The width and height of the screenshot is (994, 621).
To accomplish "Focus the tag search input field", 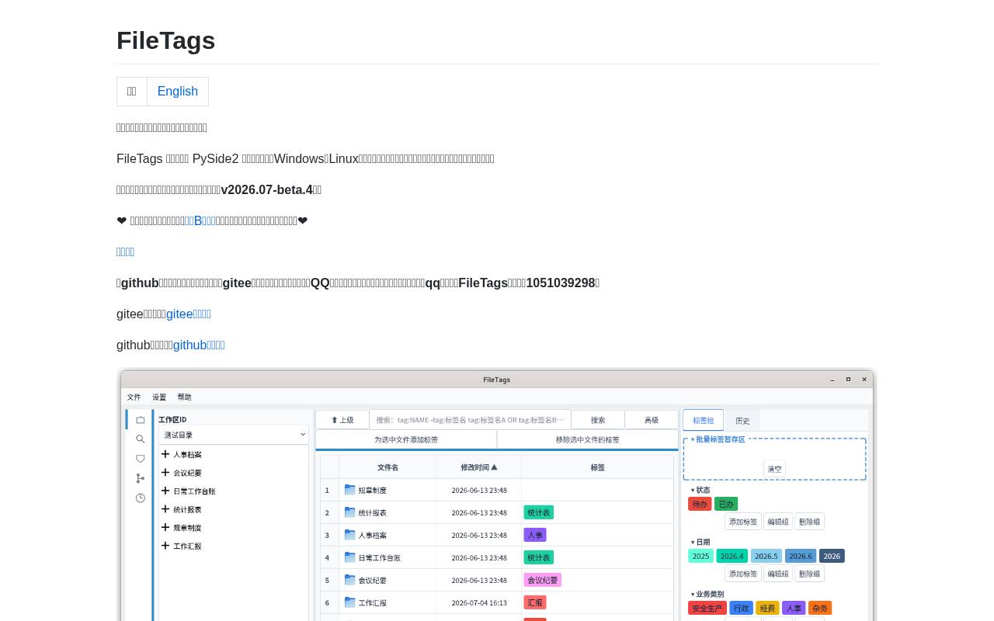I will pos(471,420).
